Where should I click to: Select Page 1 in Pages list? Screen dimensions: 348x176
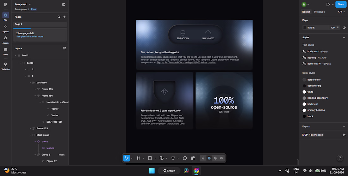(x=40, y=24)
